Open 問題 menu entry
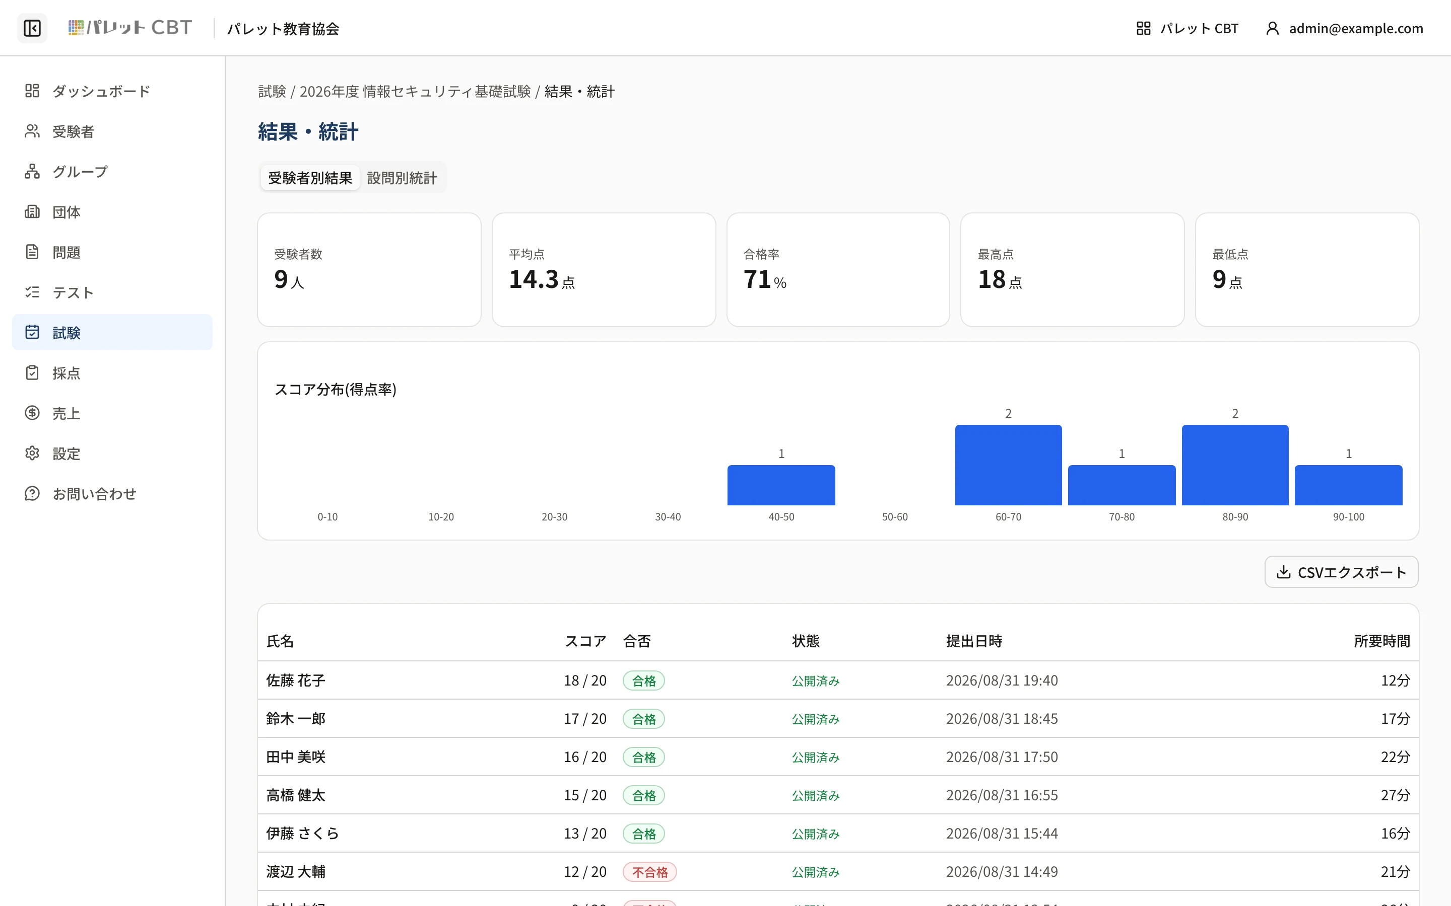This screenshot has width=1451, height=906. click(112, 252)
